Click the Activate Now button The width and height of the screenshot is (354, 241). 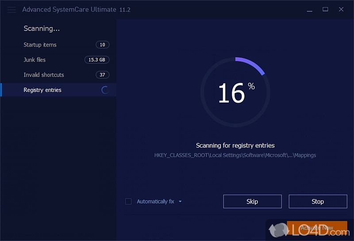tap(317, 228)
